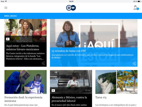Play the Los Pistoleros video
Screen dimensions: 142x107
8,39
